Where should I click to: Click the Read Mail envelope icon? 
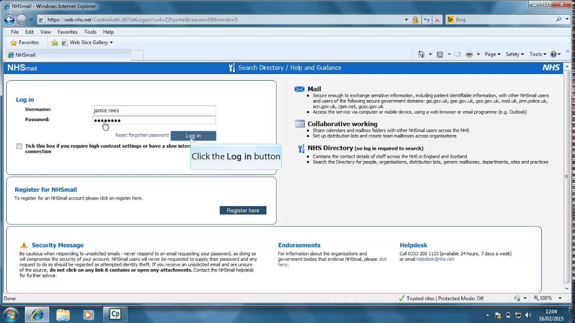tap(457, 54)
